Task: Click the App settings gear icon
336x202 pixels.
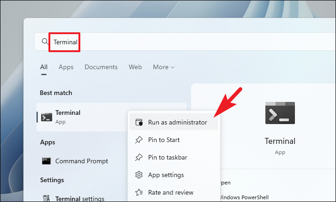Action: click(x=139, y=175)
